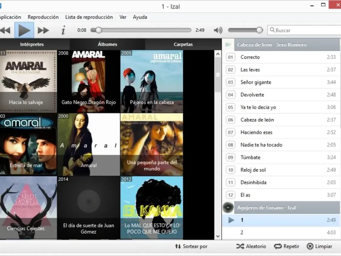
Task: Select the Amaral 2000 album cover
Action: pyautogui.click(x=89, y=144)
